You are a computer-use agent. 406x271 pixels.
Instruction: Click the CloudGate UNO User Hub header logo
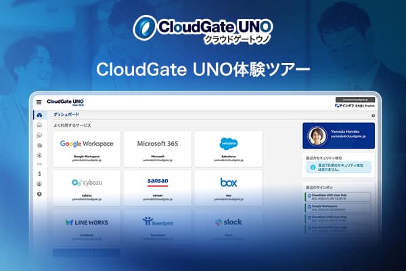pyautogui.click(x=65, y=102)
